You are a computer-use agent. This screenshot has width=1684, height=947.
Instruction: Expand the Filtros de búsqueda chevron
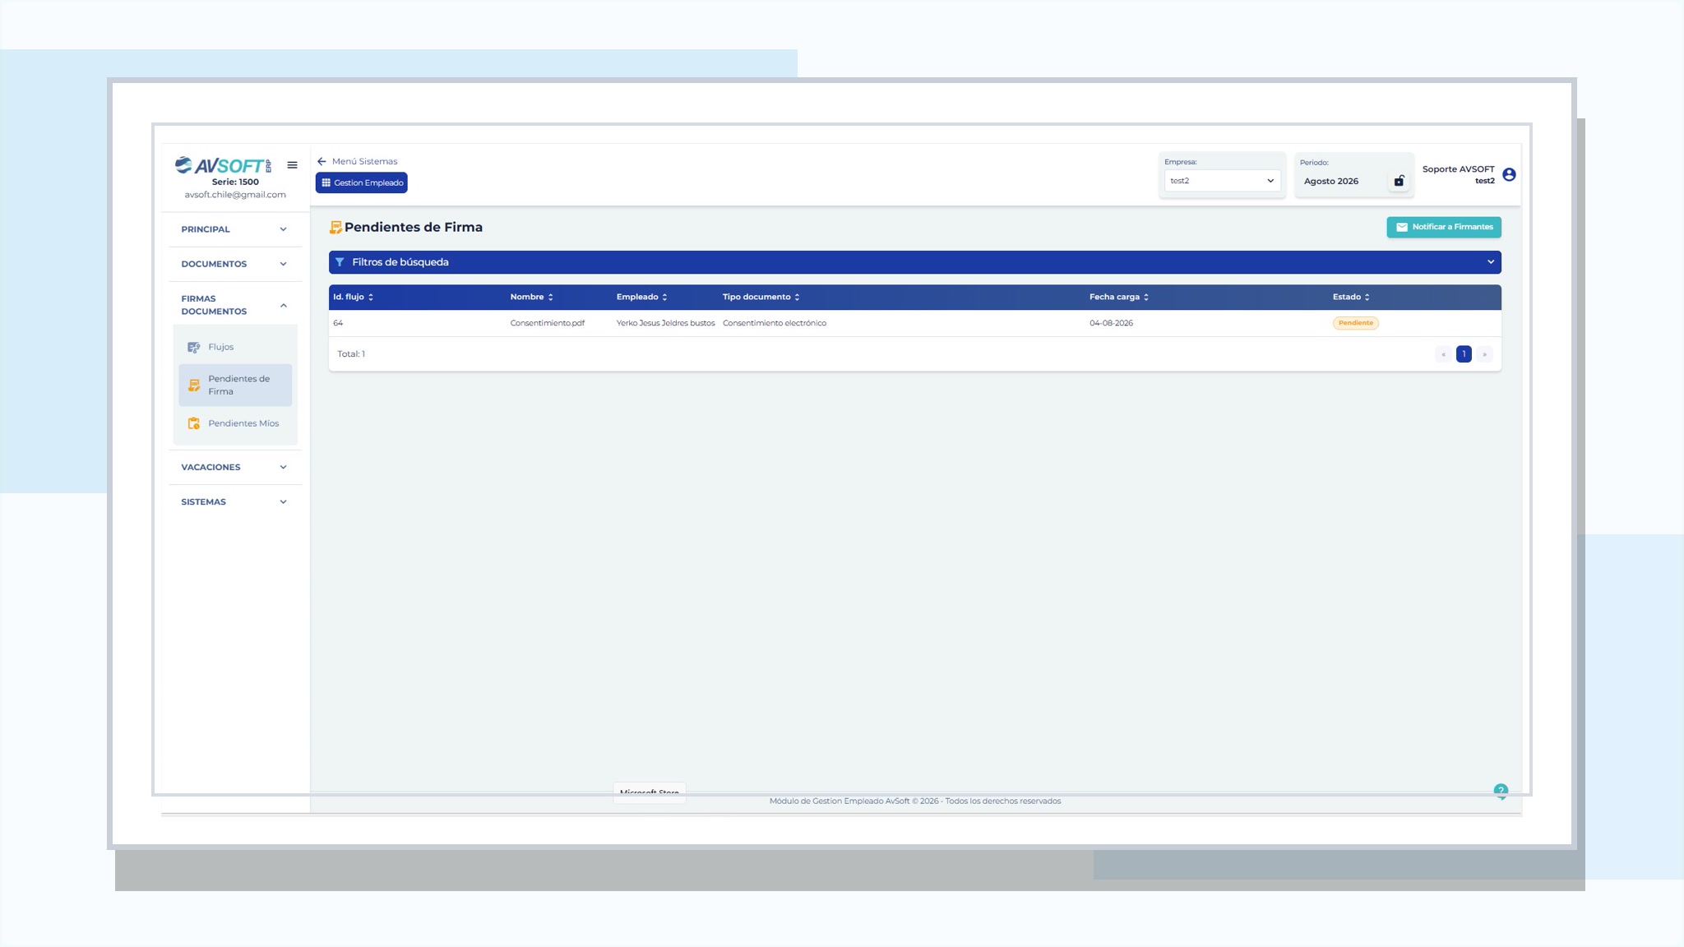1490,262
